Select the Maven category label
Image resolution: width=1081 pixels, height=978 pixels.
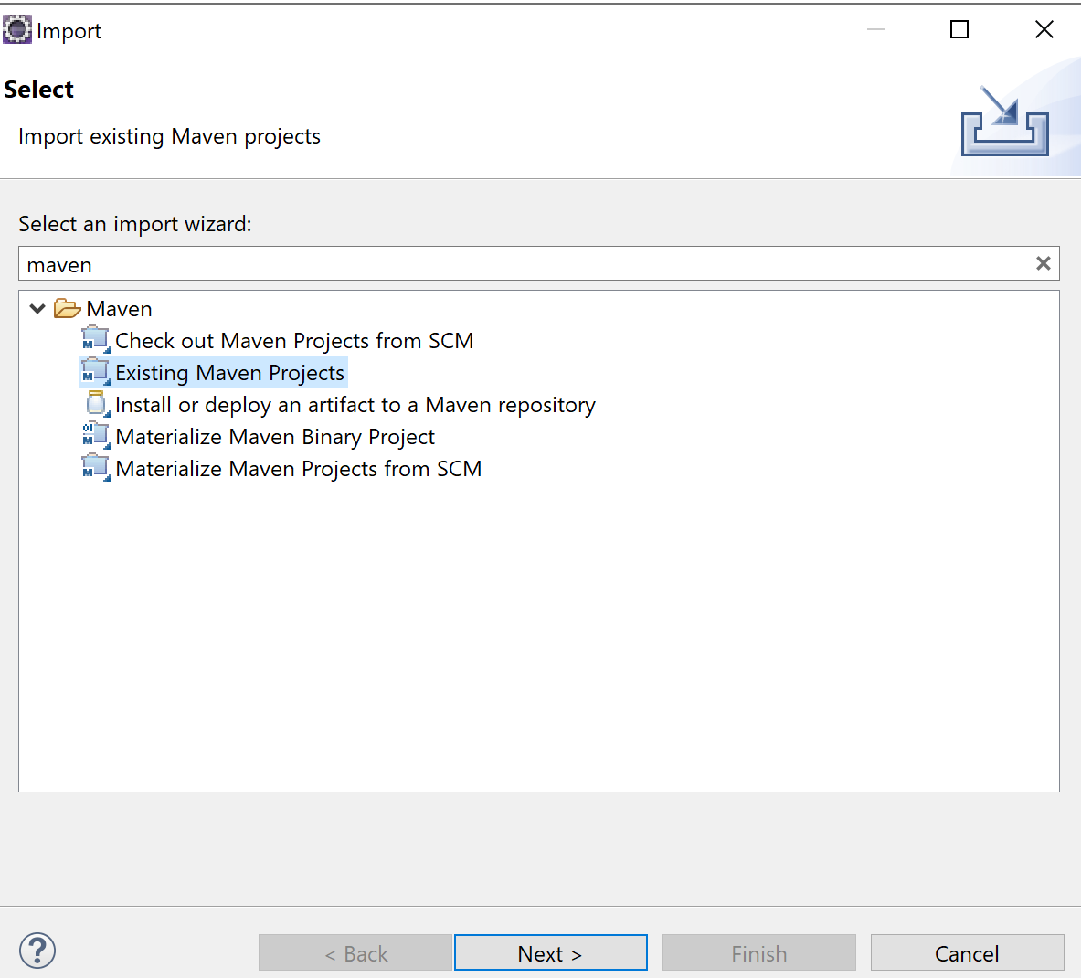pos(120,309)
